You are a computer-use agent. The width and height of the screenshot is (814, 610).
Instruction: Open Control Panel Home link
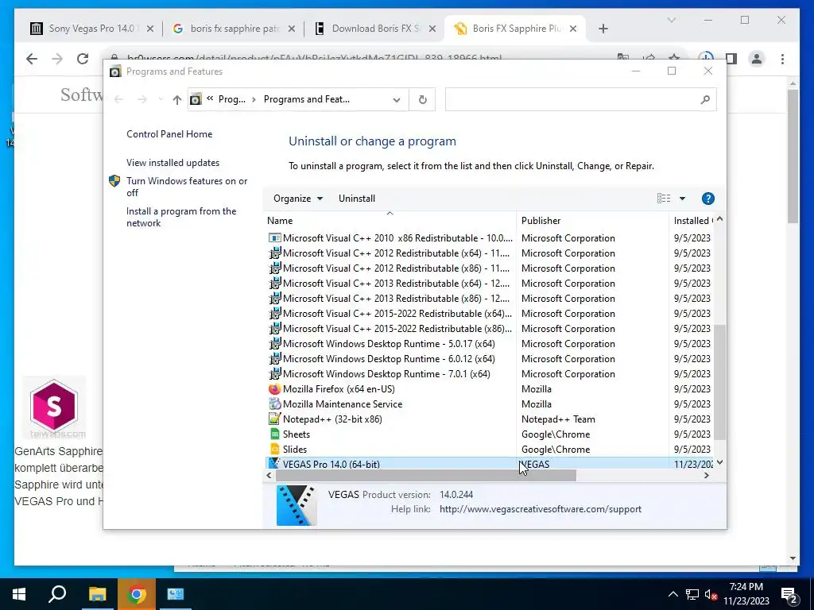coord(169,134)
